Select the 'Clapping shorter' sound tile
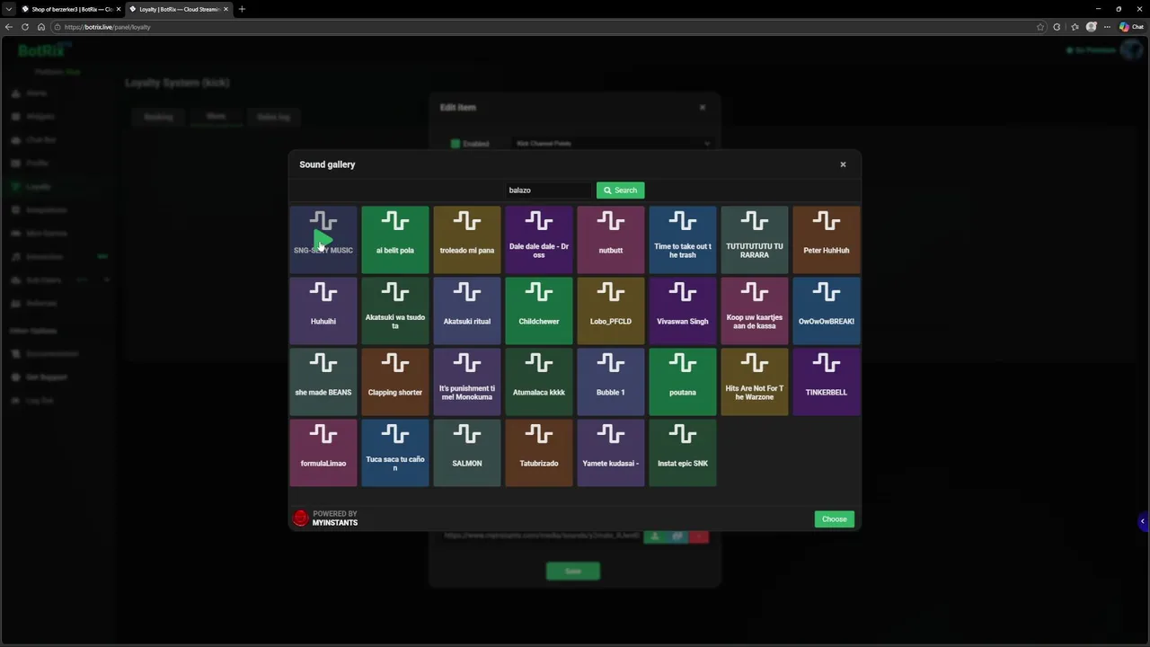 pos(395,381)
